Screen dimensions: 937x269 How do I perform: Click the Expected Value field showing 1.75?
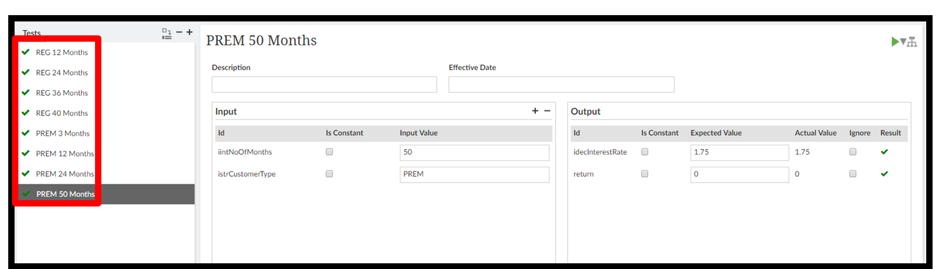[739, 153]
